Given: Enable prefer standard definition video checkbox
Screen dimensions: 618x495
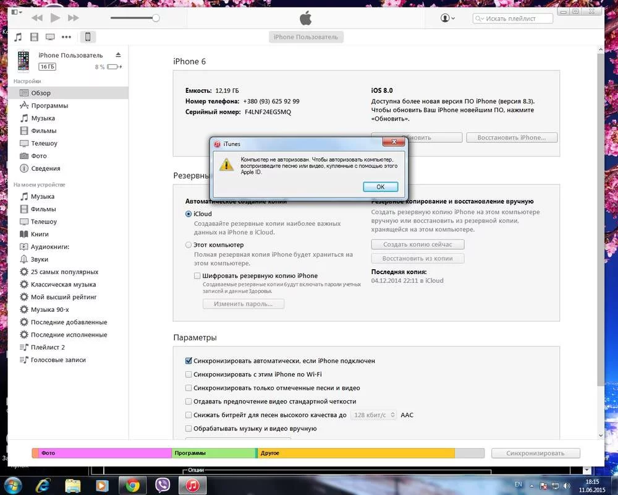Looking at the screenshot, I should pyautogui.click(x=188, y=402).
